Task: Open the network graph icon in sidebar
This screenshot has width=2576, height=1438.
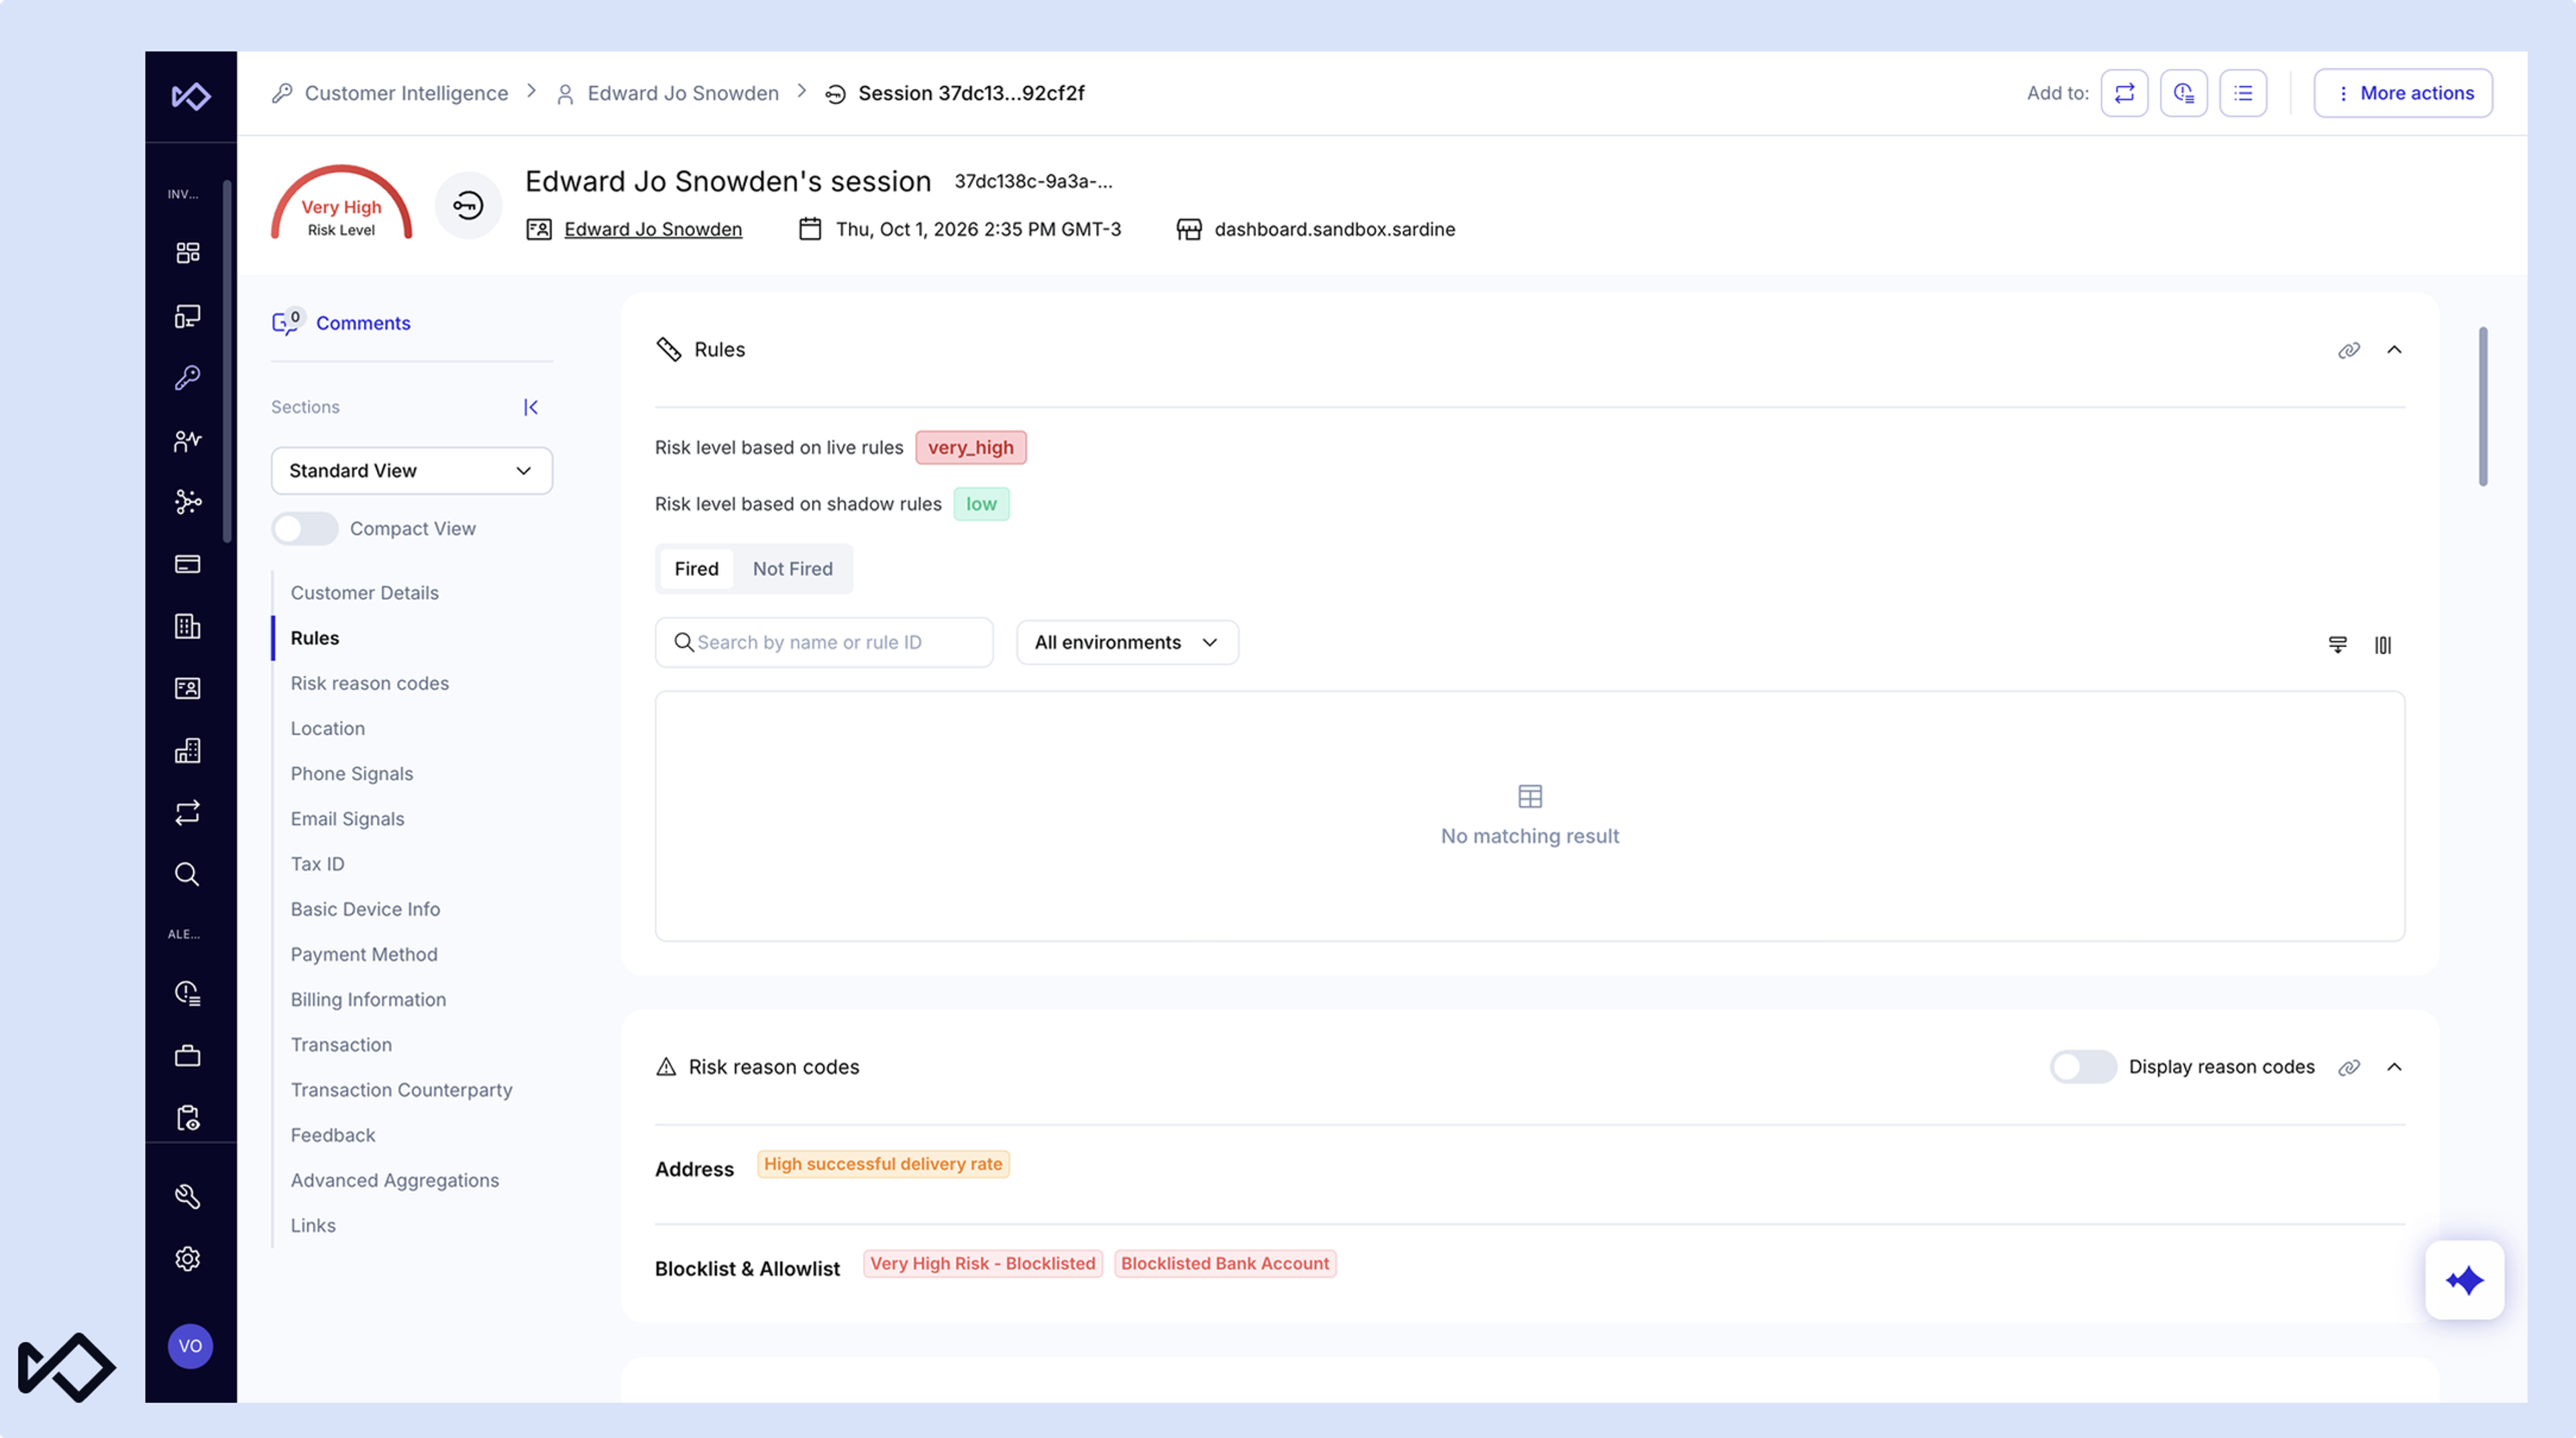Action: [187, 502]
